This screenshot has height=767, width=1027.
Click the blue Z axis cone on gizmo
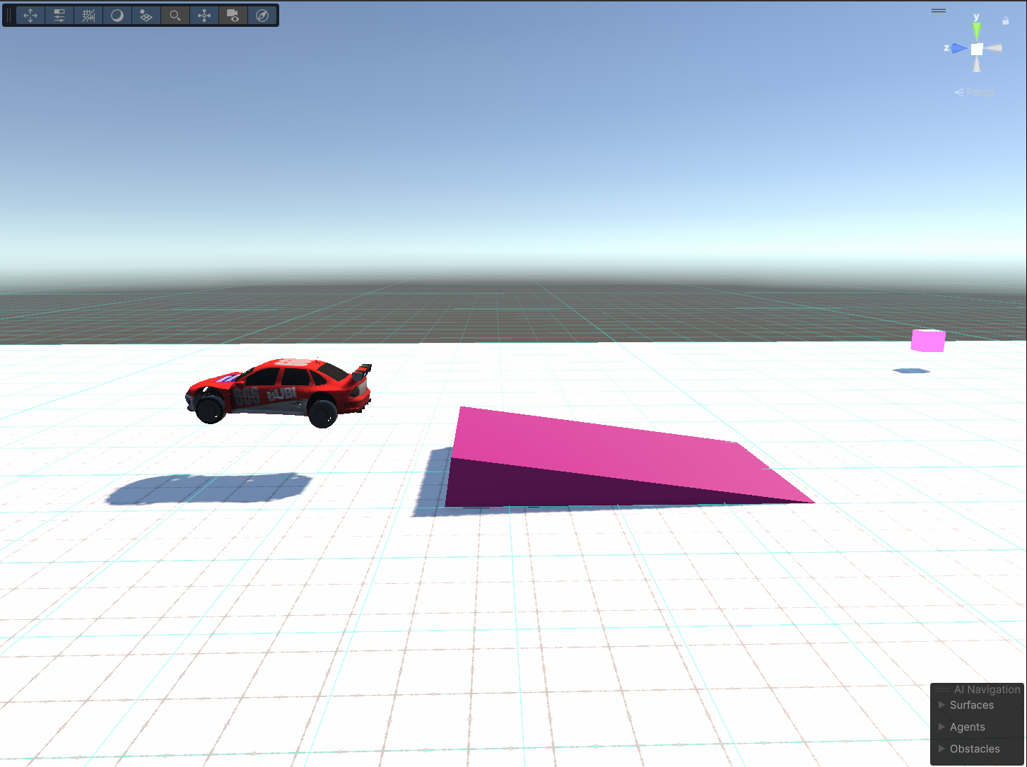tap(958, 49)
